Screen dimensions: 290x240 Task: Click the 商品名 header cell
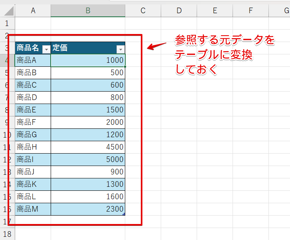point(33,48)
